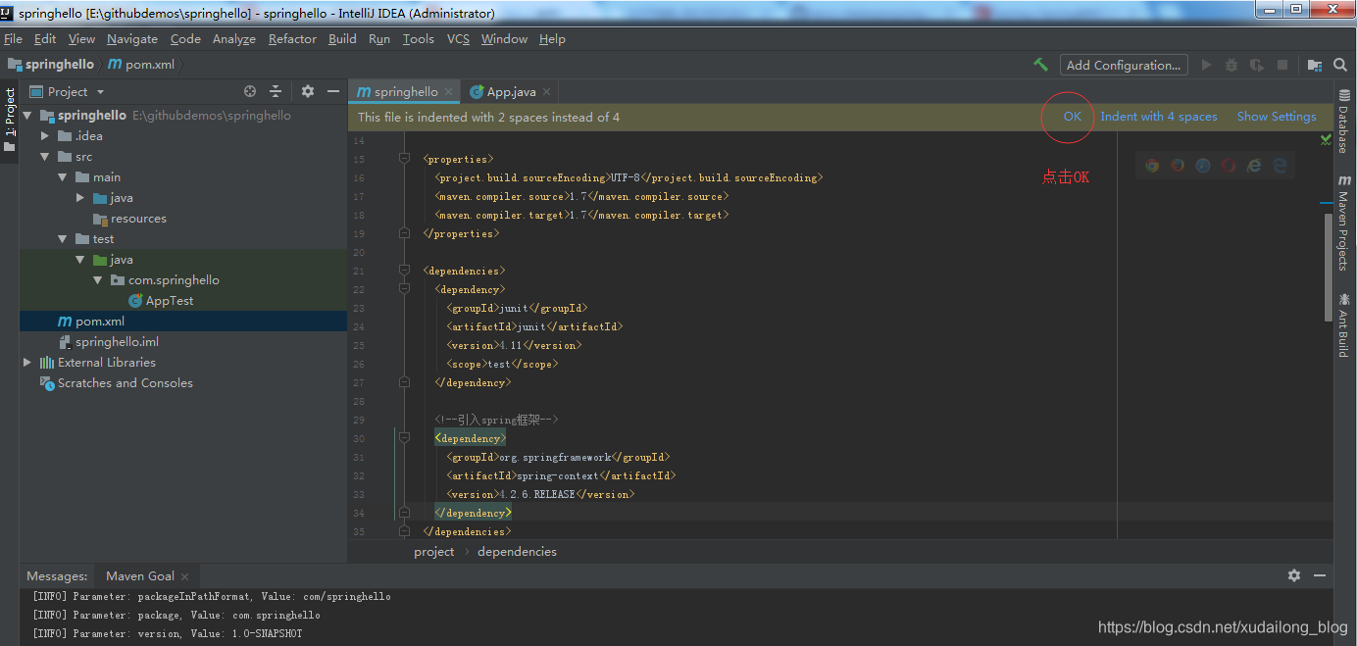Expand the java folder under main

tap(80, 198)
